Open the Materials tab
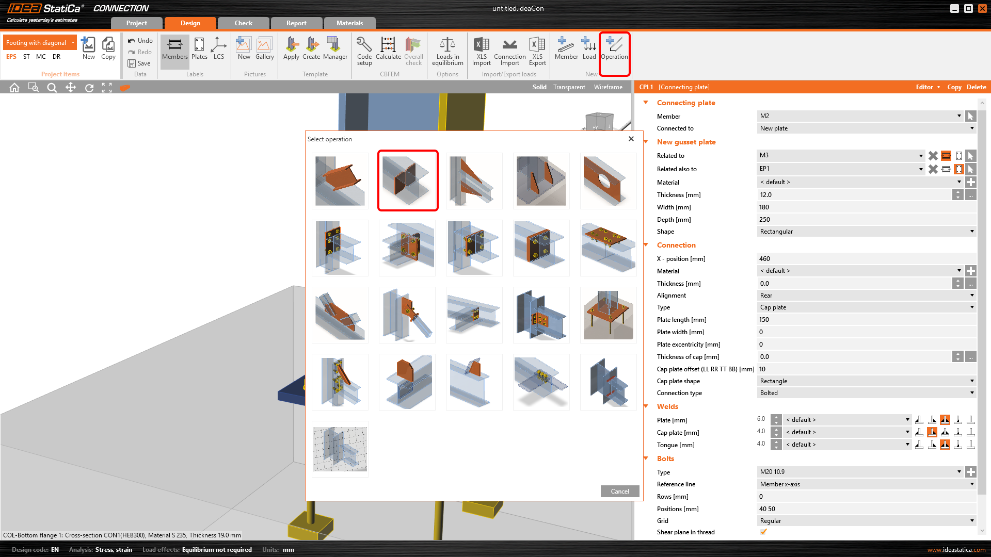The image size is (991, 557). click(349, 23)
